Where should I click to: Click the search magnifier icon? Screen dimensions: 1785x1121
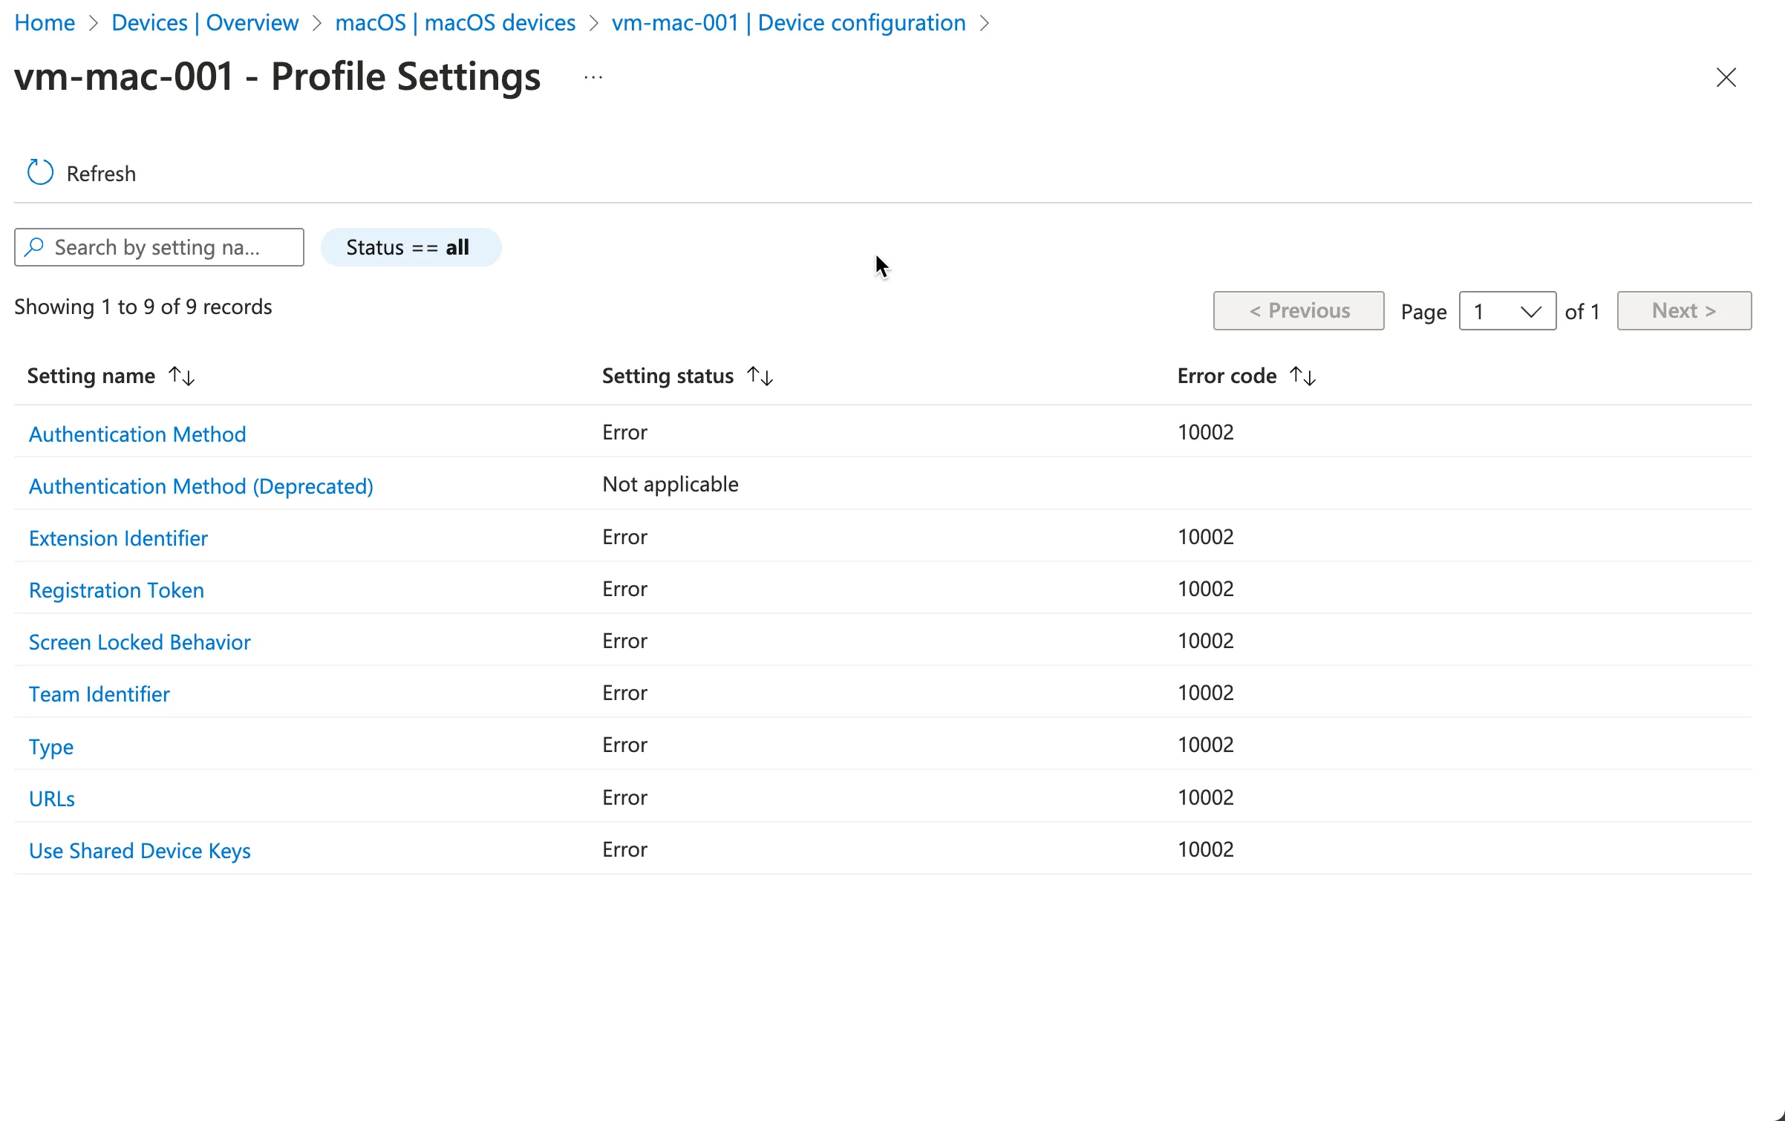click(x=34, y=246)
